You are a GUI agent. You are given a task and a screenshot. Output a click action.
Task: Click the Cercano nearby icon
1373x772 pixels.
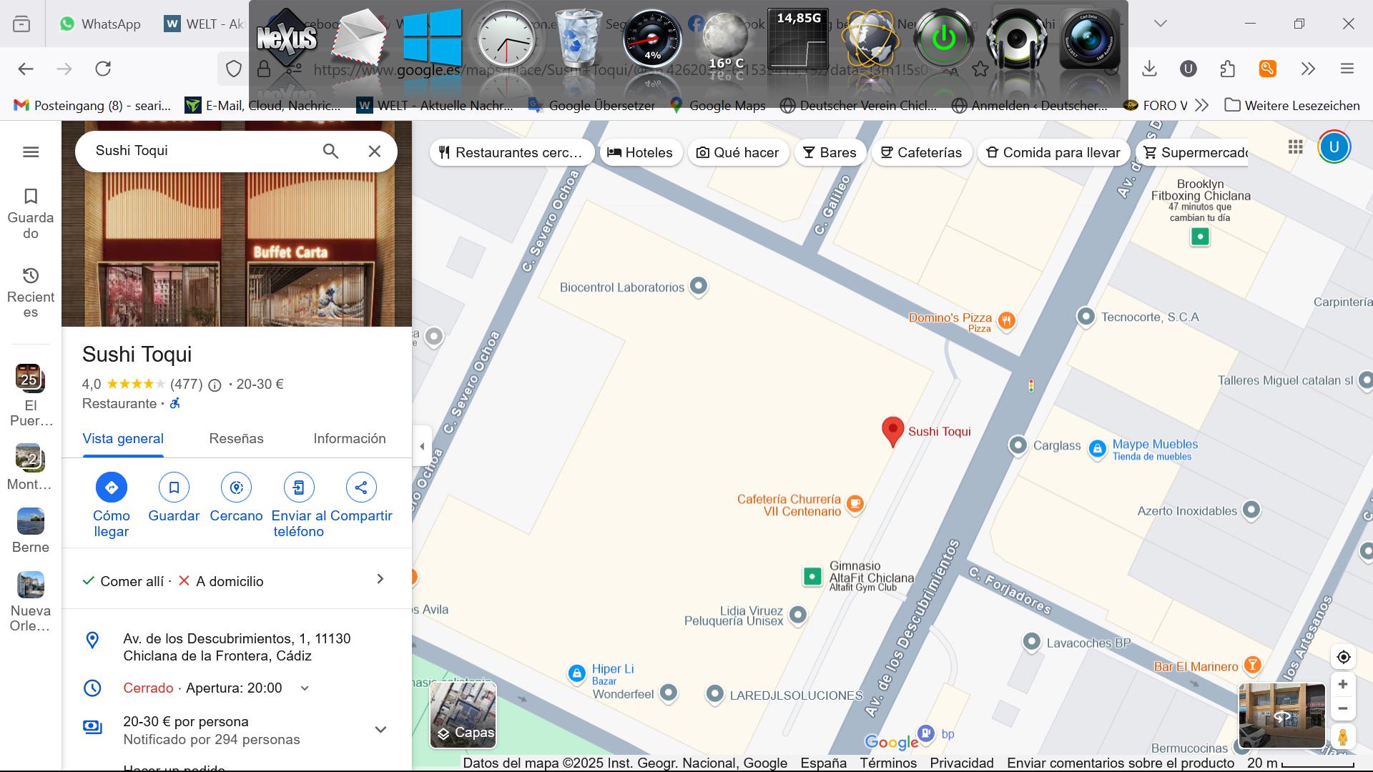[236, 488]
